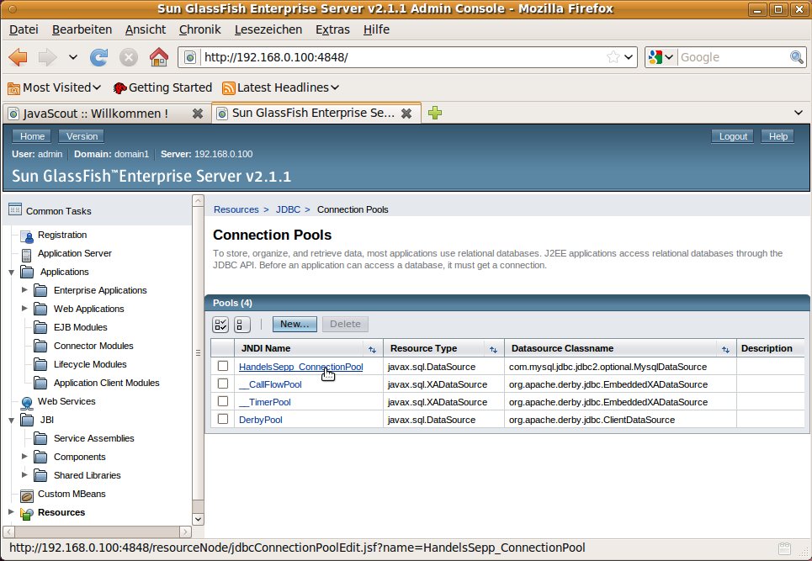The width and height of the screenshot is (812, 561).
Task: Open the __TimerPool connection pool link
Action: pos(264,402)
